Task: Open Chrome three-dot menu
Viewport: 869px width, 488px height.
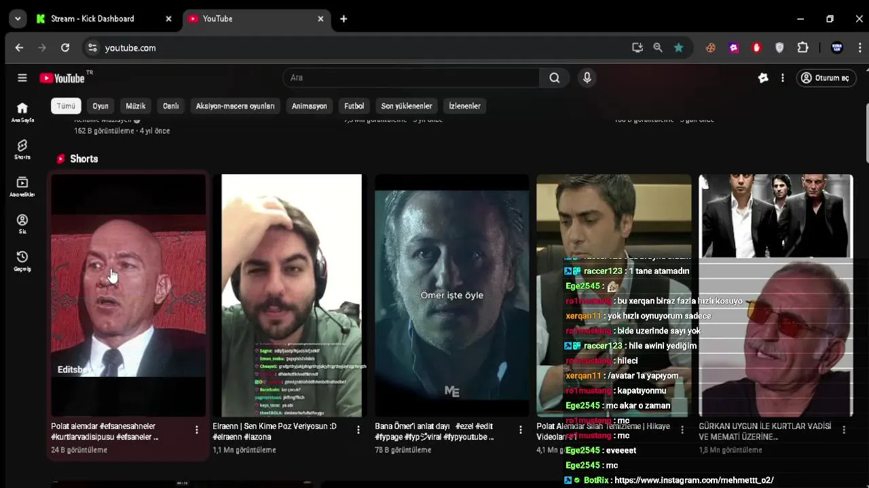Action: (x=860, y=47)
